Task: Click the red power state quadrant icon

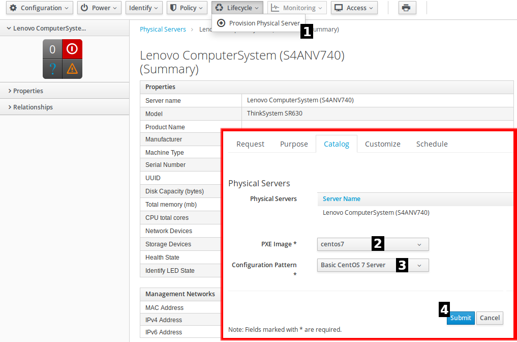Action: (x=72, y=49)
